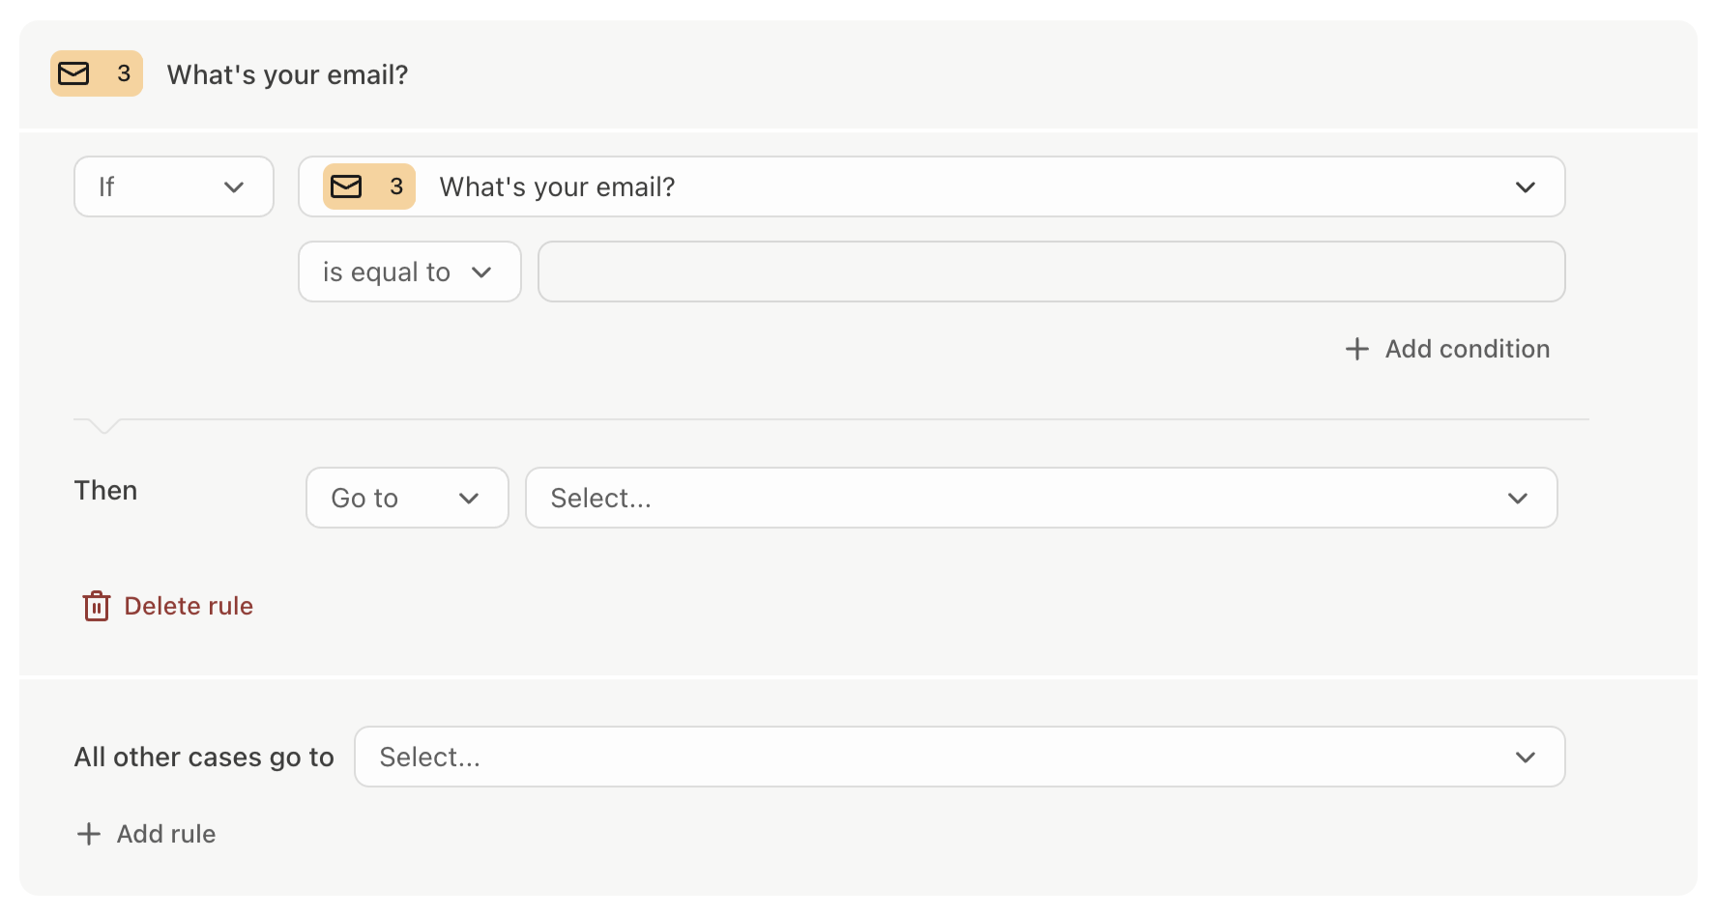This screenshot has width=1717, height=916.
Task: Open the All other cases go to dropdown
Action: pyautogui.click(x=960, y=757)
